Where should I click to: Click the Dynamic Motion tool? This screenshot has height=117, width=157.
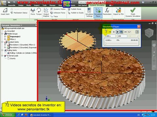click(x=58, y=9)
